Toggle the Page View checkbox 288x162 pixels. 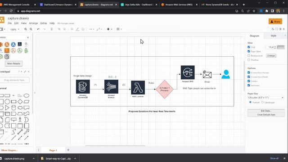(249, 51)
